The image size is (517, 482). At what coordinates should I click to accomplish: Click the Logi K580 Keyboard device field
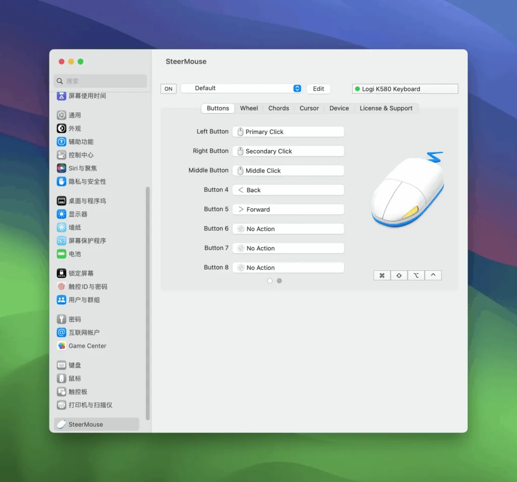pos(405,89)
